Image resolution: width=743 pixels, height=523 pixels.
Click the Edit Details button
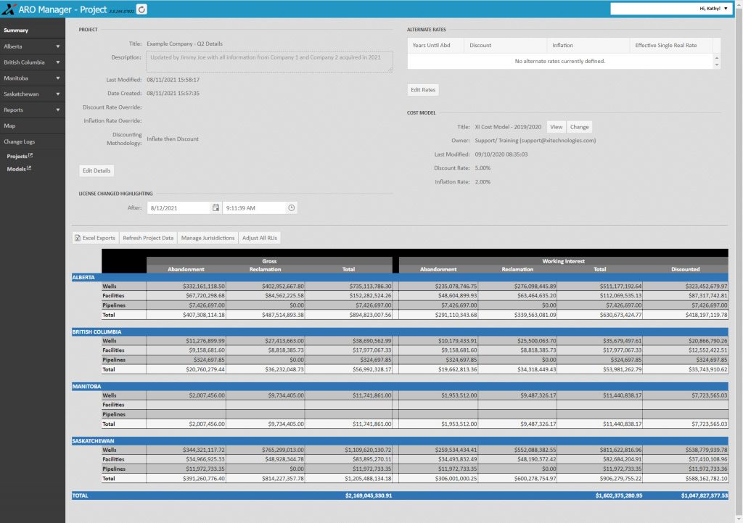pyautogui.click(x=97, y=170)
